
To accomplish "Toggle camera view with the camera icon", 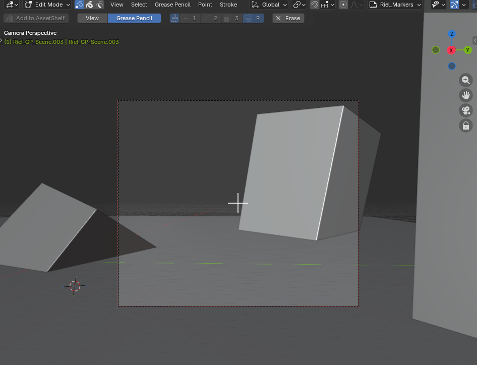I will (466, 110).
